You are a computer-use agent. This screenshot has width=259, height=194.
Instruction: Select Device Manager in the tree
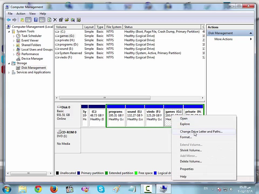(32, 59)
